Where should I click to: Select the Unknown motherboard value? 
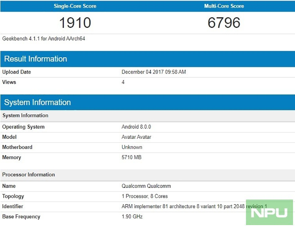click(x=132, y=147)
